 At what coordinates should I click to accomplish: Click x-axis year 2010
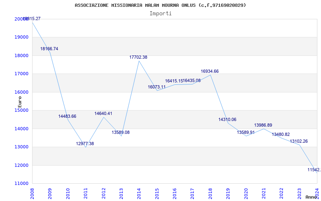[68, 194]
